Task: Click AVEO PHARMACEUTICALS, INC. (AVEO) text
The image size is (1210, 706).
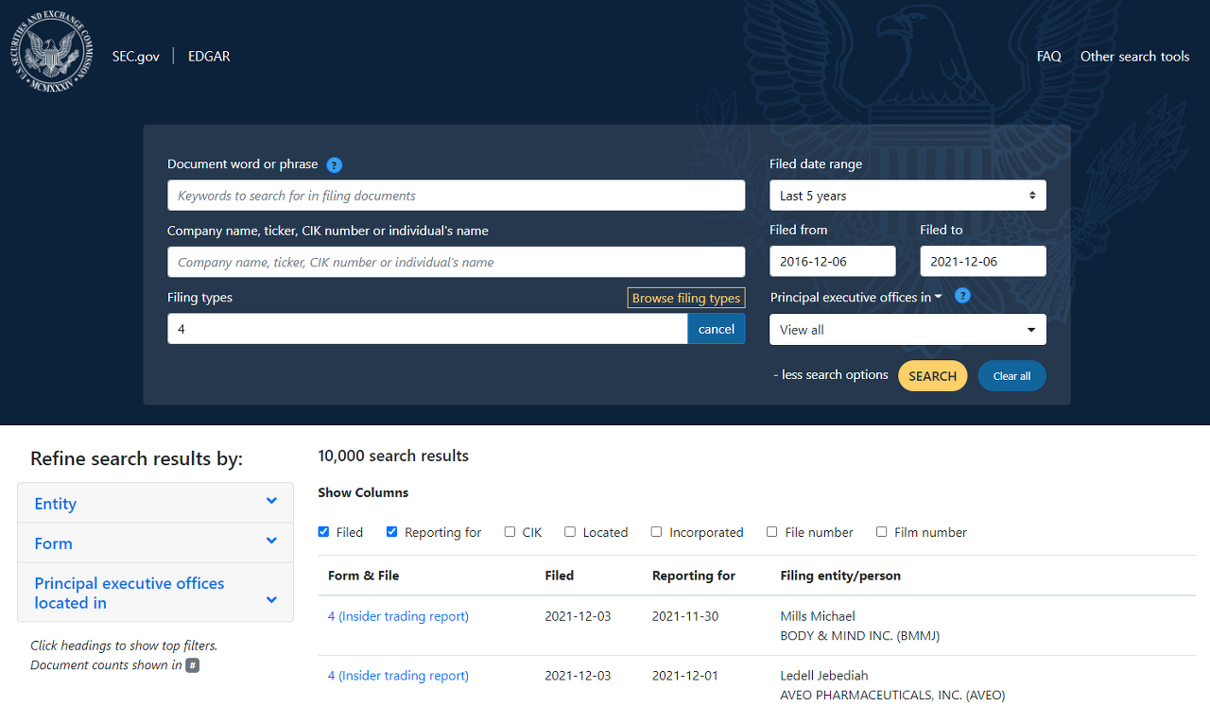Action: tap(892, 696)
